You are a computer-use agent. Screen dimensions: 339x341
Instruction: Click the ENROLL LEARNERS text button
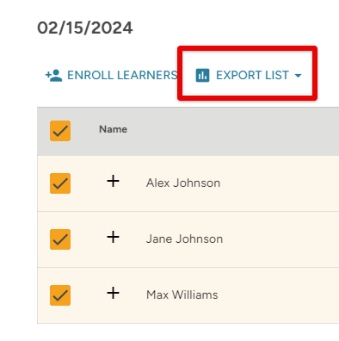(122, 75)
